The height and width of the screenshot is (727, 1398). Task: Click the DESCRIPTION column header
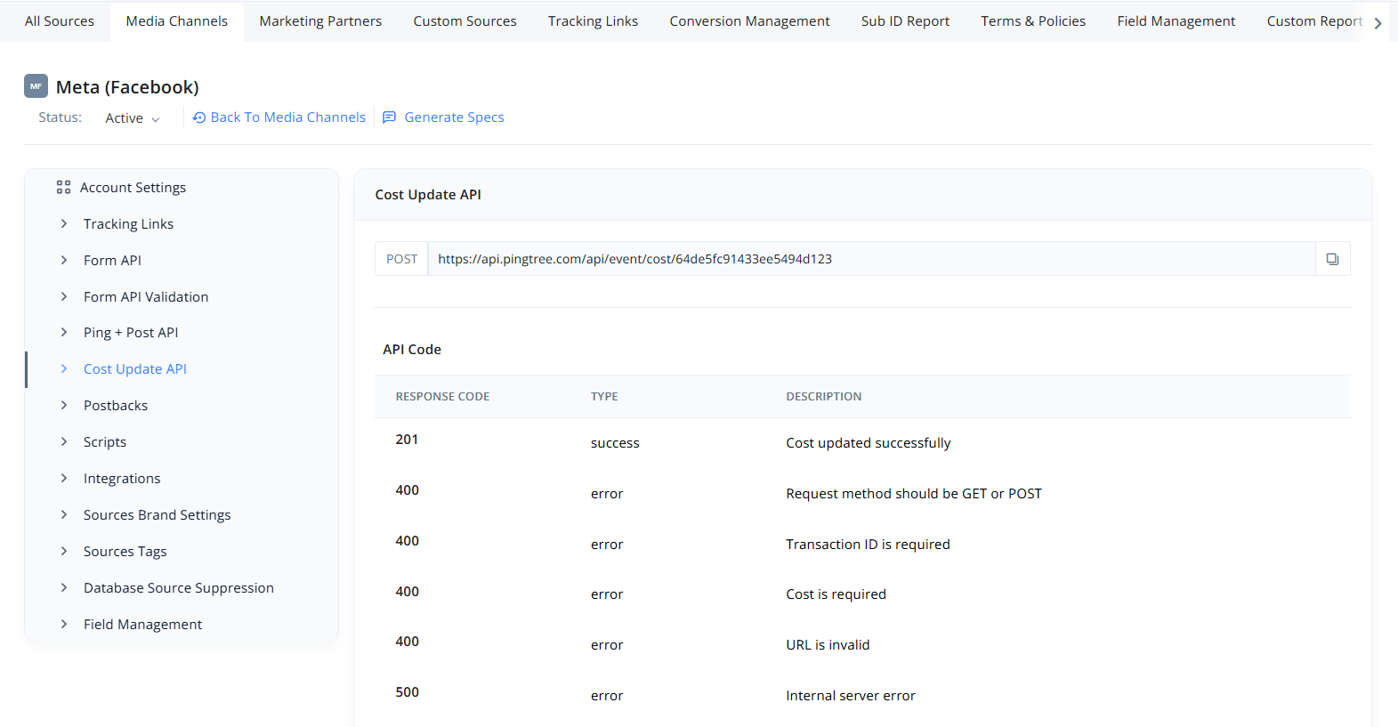[823, 397]
